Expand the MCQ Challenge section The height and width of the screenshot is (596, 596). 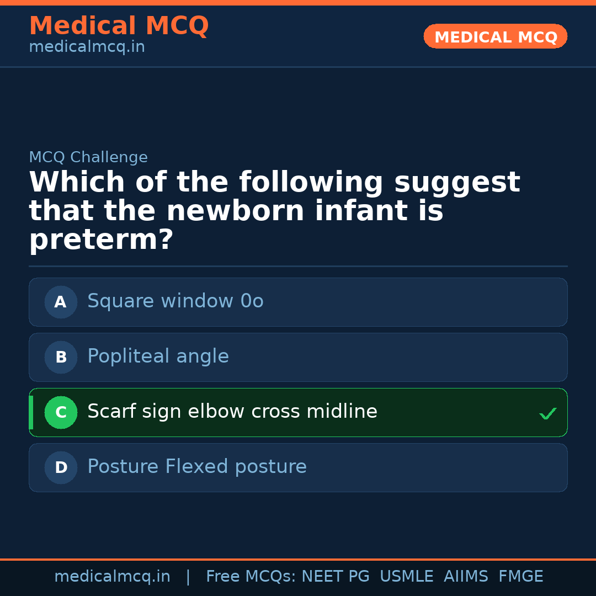(88, 157)
